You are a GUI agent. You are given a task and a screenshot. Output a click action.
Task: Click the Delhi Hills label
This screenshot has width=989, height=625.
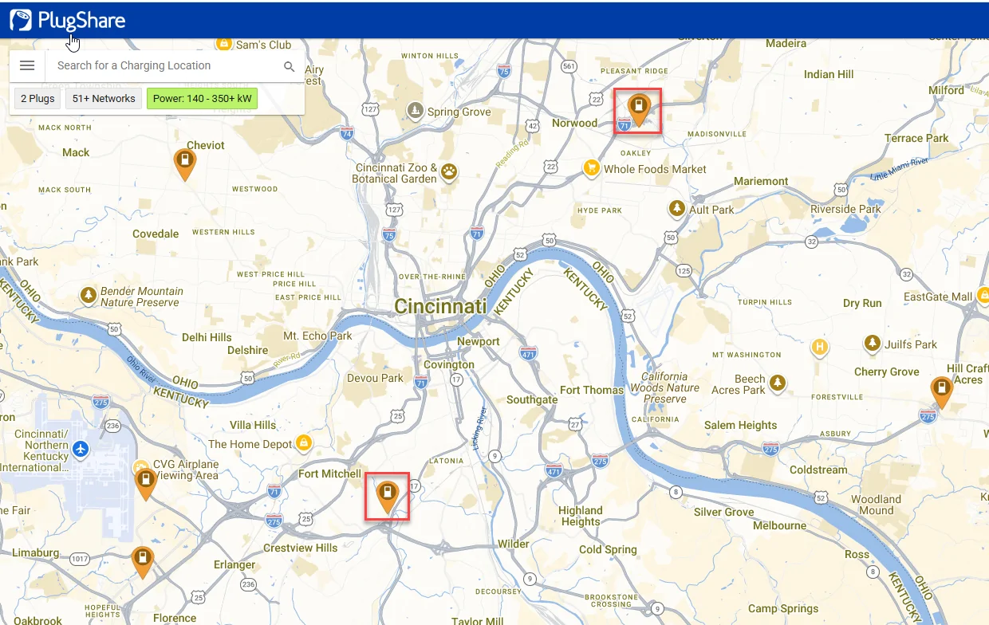207,337
